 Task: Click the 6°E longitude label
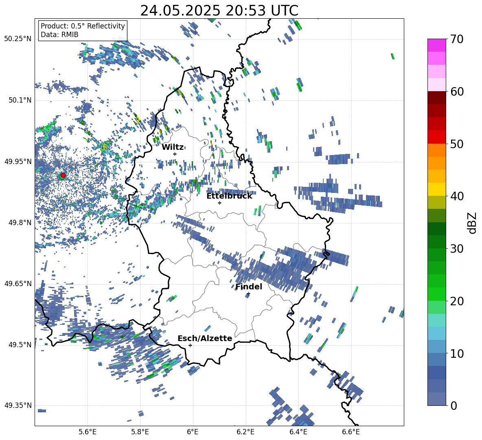193,432
